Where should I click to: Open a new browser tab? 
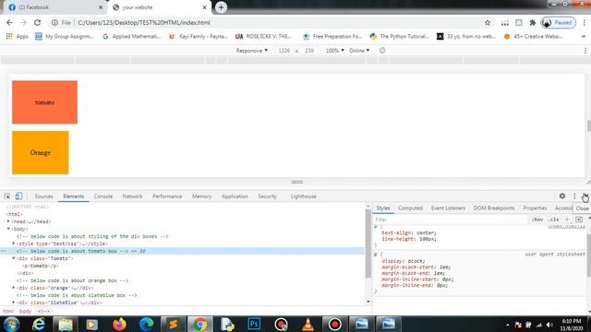click(221, 7)
